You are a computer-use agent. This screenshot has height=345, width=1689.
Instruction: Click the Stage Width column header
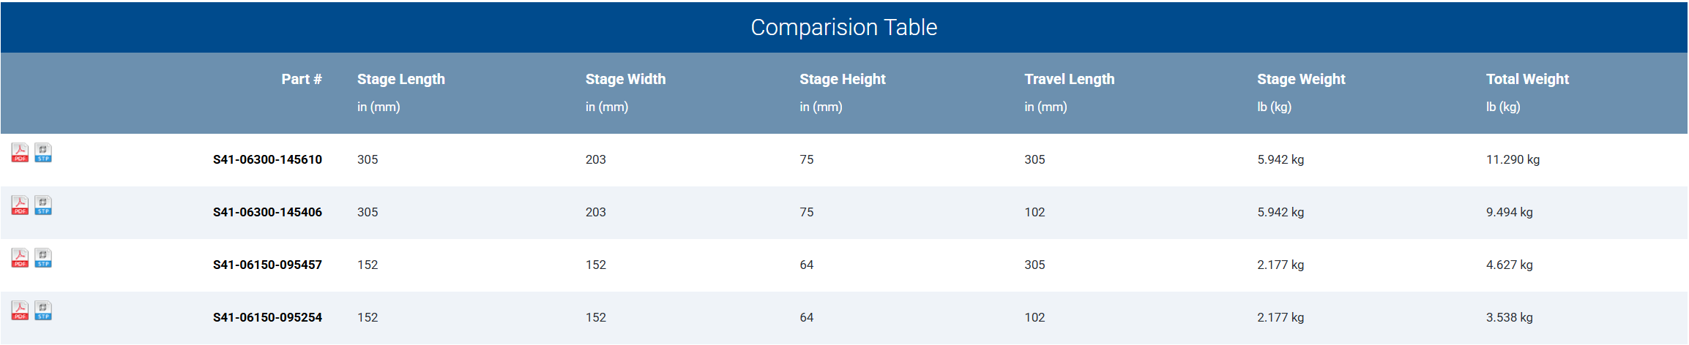pos(625,79)
